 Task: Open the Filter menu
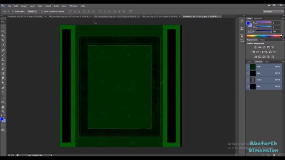click(57, 6)
